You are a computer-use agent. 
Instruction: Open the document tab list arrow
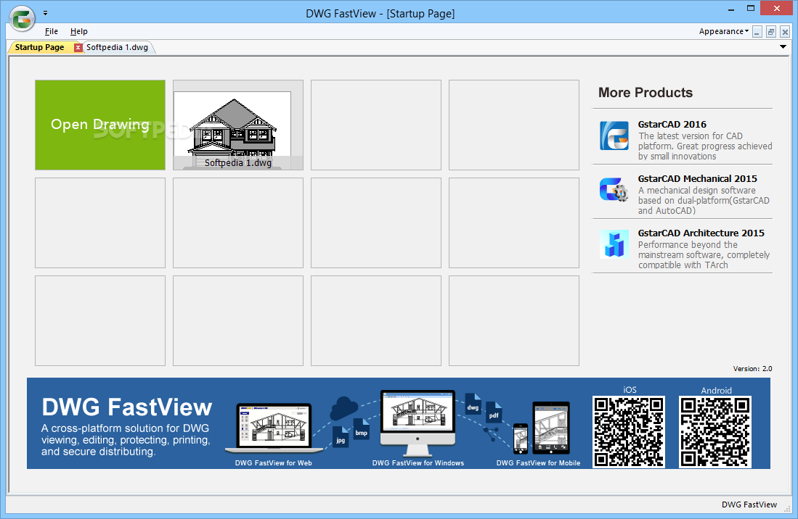point(783,46)
